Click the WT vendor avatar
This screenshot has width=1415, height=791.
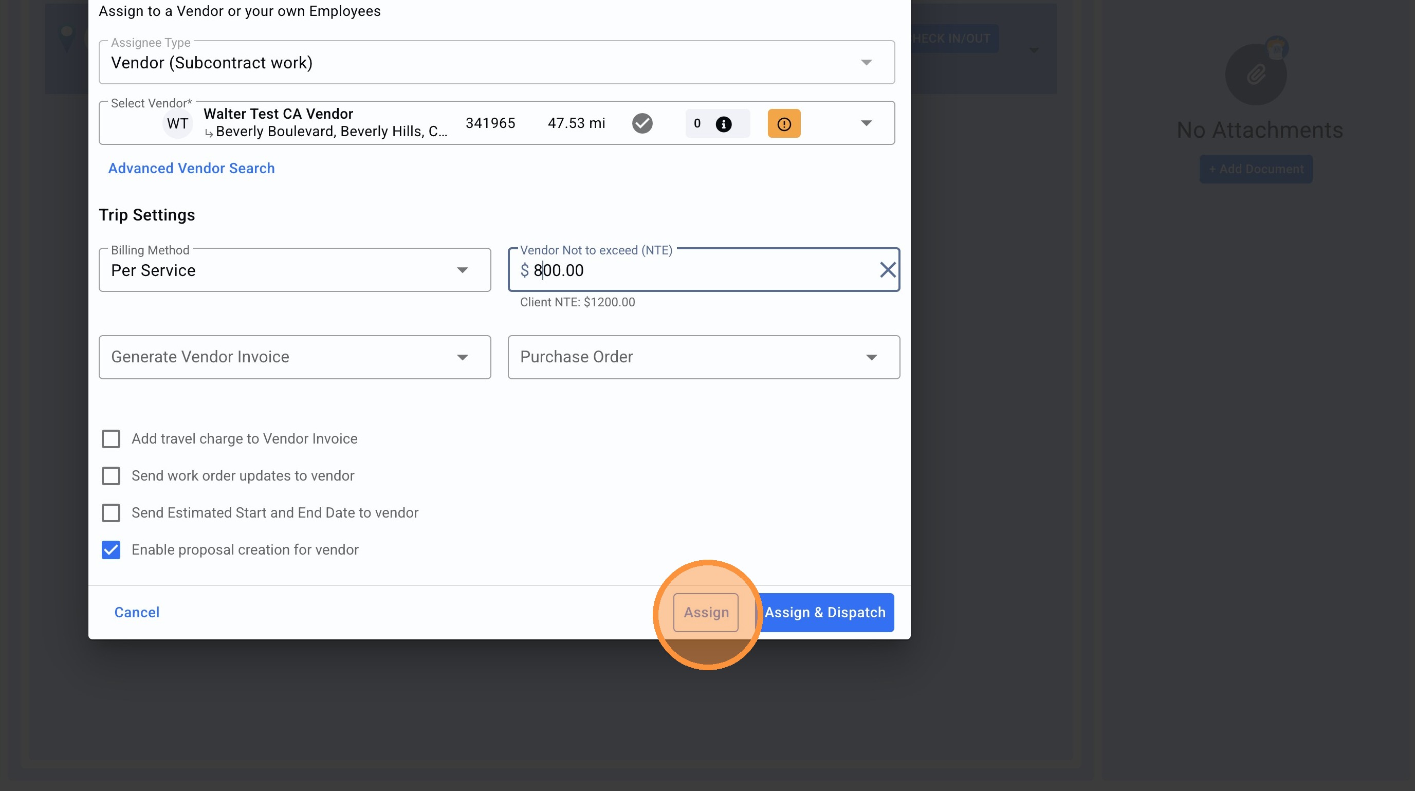point(177,123)
